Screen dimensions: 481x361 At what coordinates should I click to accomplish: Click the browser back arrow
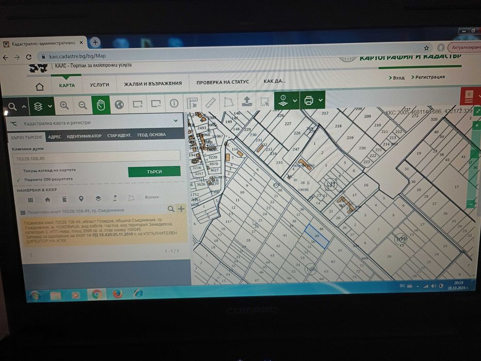[6, 57]
